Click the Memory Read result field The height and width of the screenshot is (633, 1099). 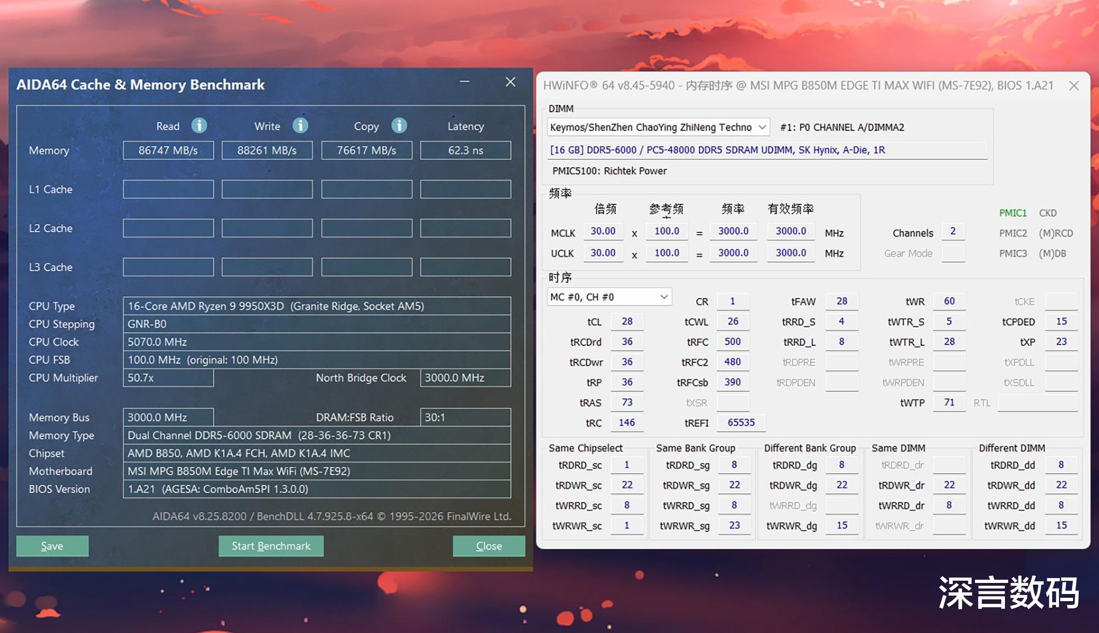coord(168,151)
